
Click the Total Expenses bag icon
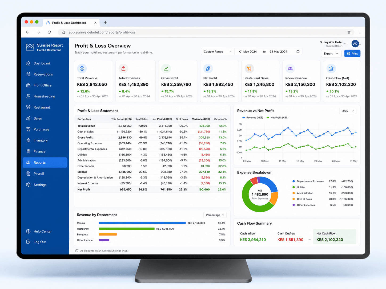(x=123, y=69)
